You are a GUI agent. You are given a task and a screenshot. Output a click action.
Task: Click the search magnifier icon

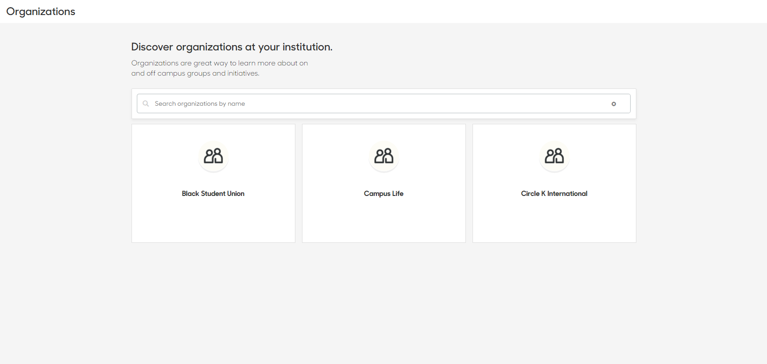(146, 103)
